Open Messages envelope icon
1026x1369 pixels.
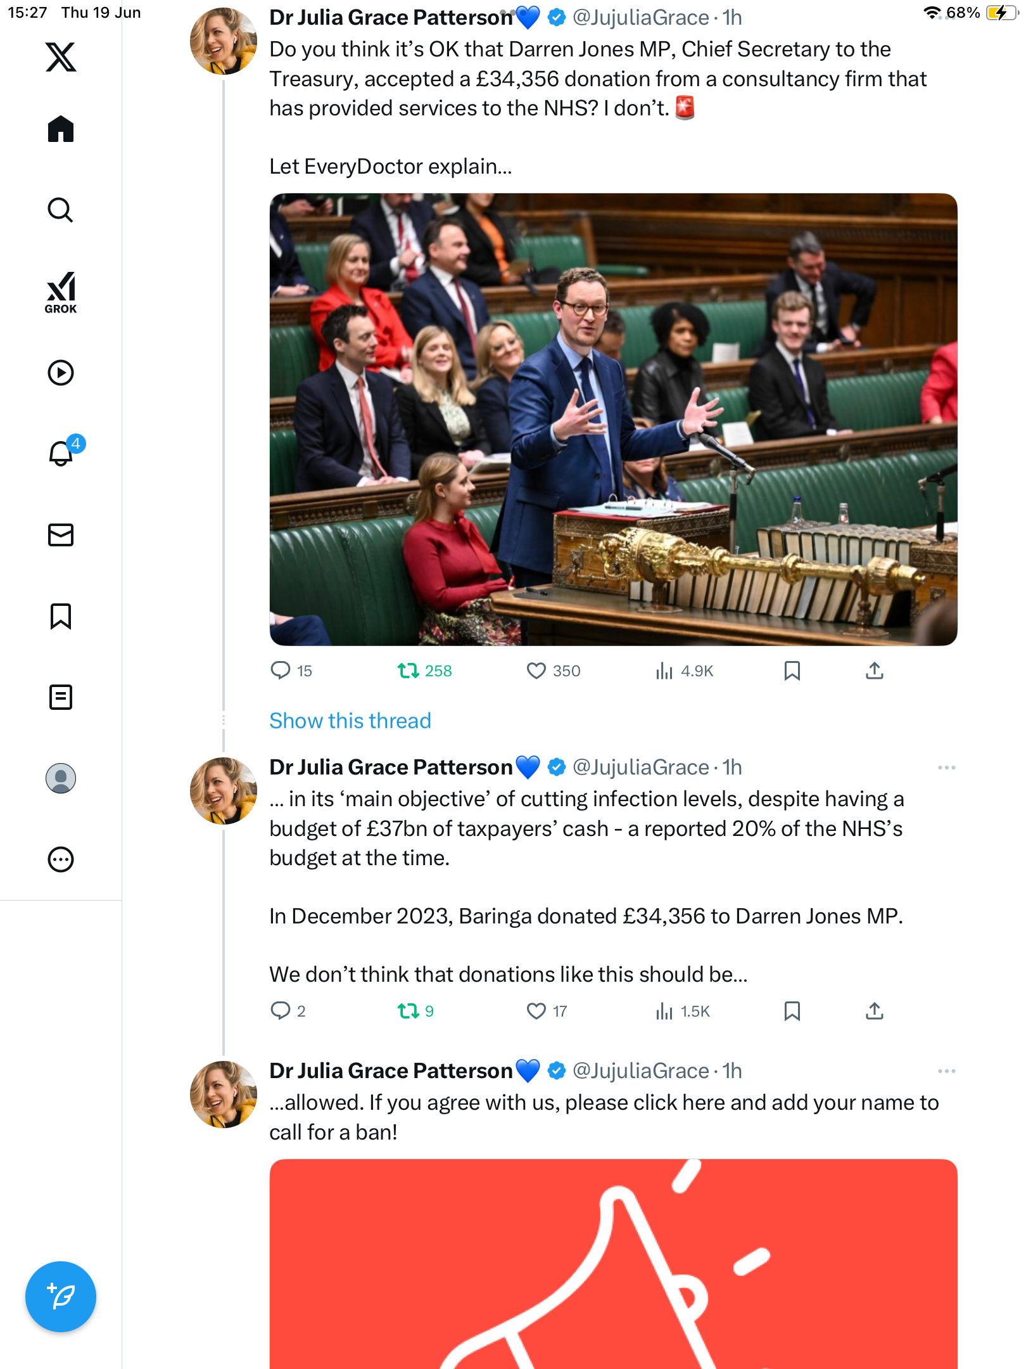coord(61,535)
